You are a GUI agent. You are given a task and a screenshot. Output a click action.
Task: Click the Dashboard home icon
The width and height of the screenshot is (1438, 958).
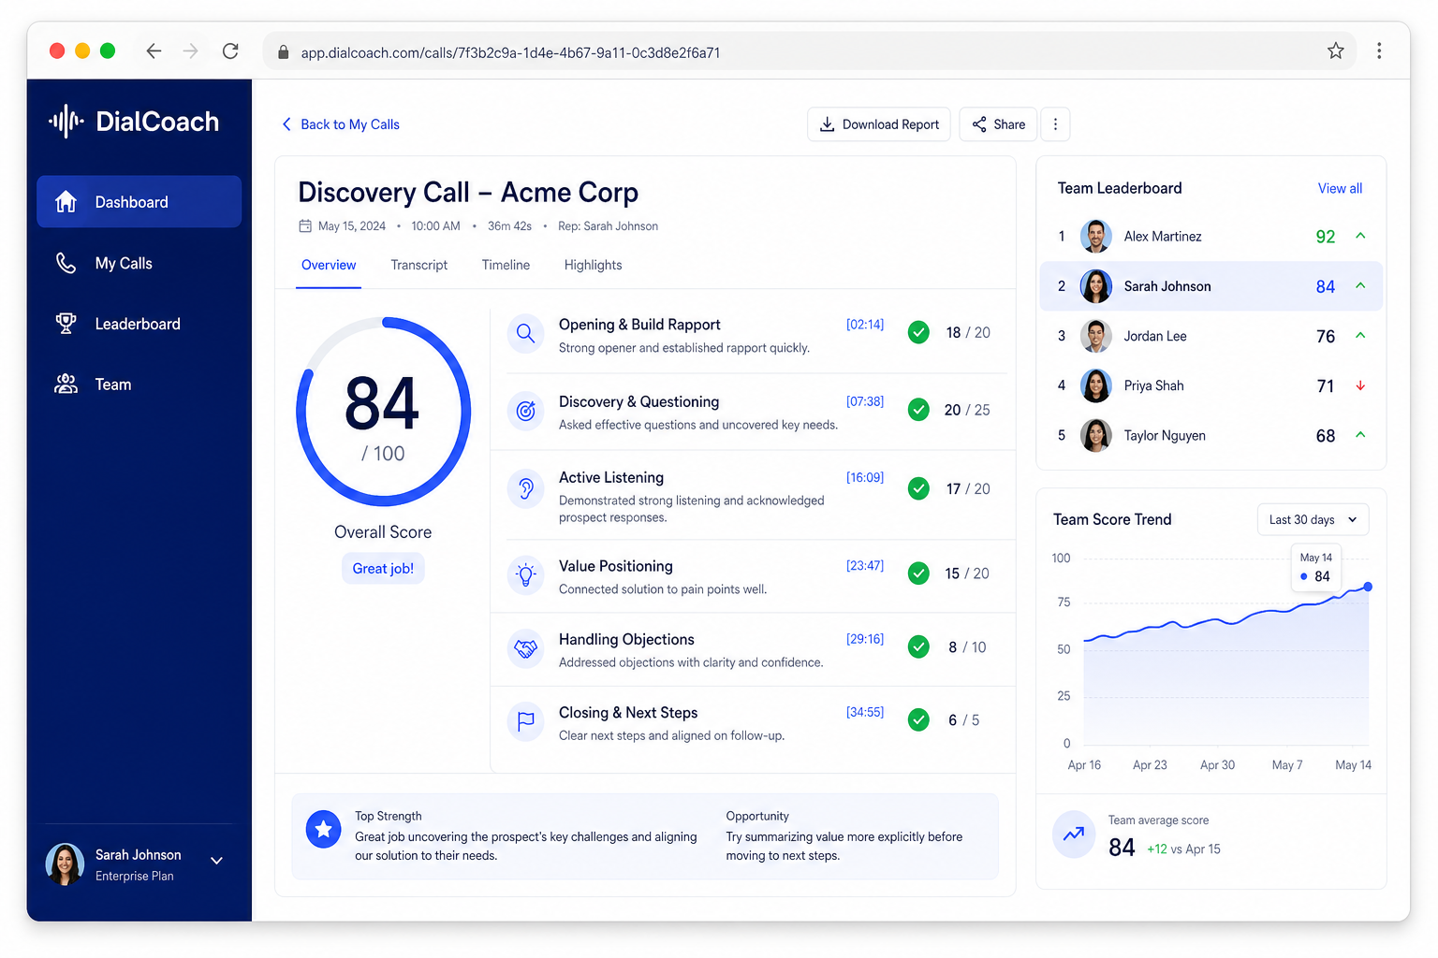(66, 201)
